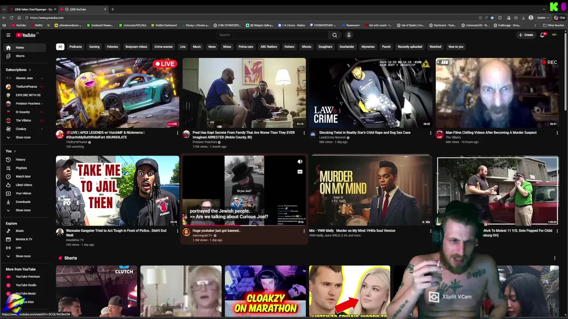Open the browser tab search dropdown

4,9
